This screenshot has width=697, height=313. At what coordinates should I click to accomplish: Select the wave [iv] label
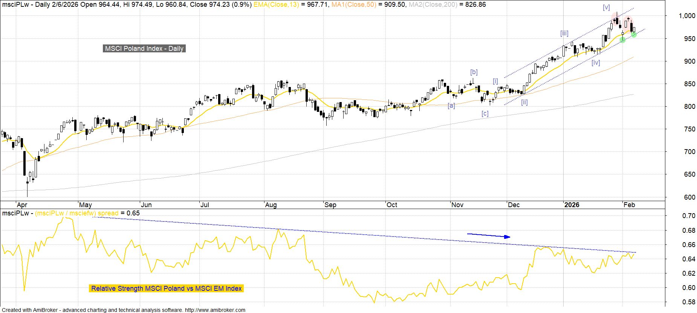tap(595, 63)
